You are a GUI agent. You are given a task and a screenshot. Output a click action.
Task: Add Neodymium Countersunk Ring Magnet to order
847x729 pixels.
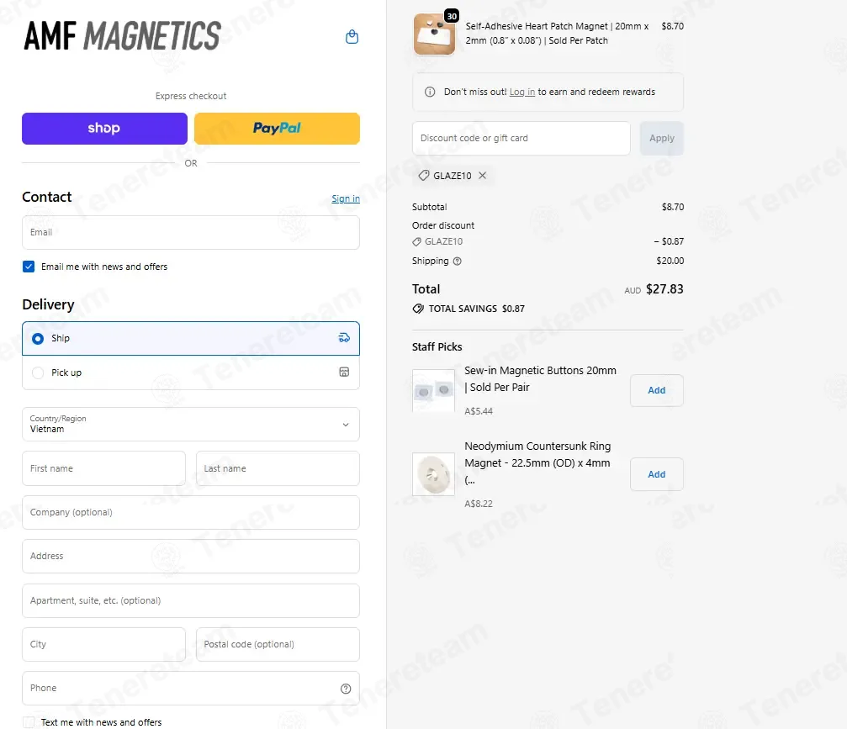click(x=656, y=475)
